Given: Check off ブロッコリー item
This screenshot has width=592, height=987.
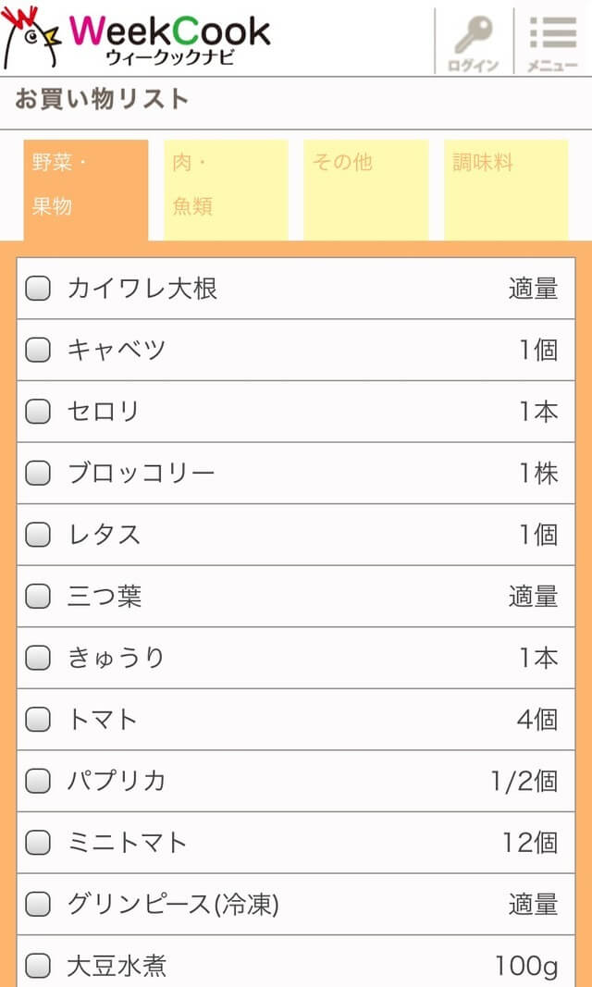Looking at the screenshot, I should 38,474.
